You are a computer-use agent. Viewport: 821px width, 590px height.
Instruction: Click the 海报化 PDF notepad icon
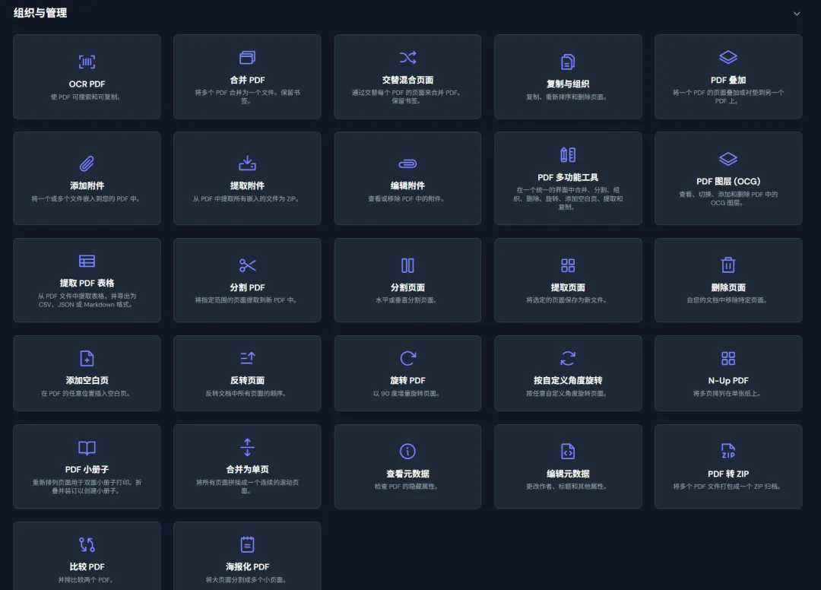(x=247, y=544)
